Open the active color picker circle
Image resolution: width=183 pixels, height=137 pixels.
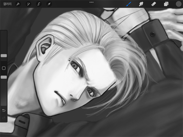[x=178, y=4]
